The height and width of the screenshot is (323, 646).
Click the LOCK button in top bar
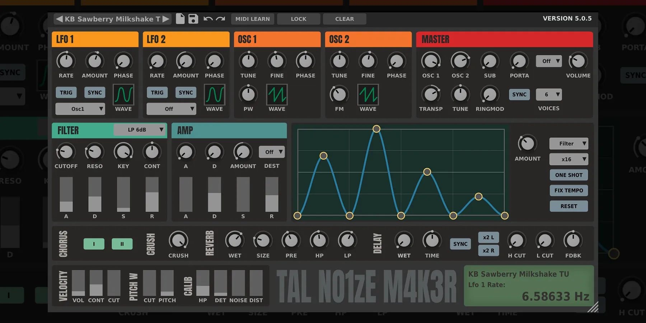298,19
